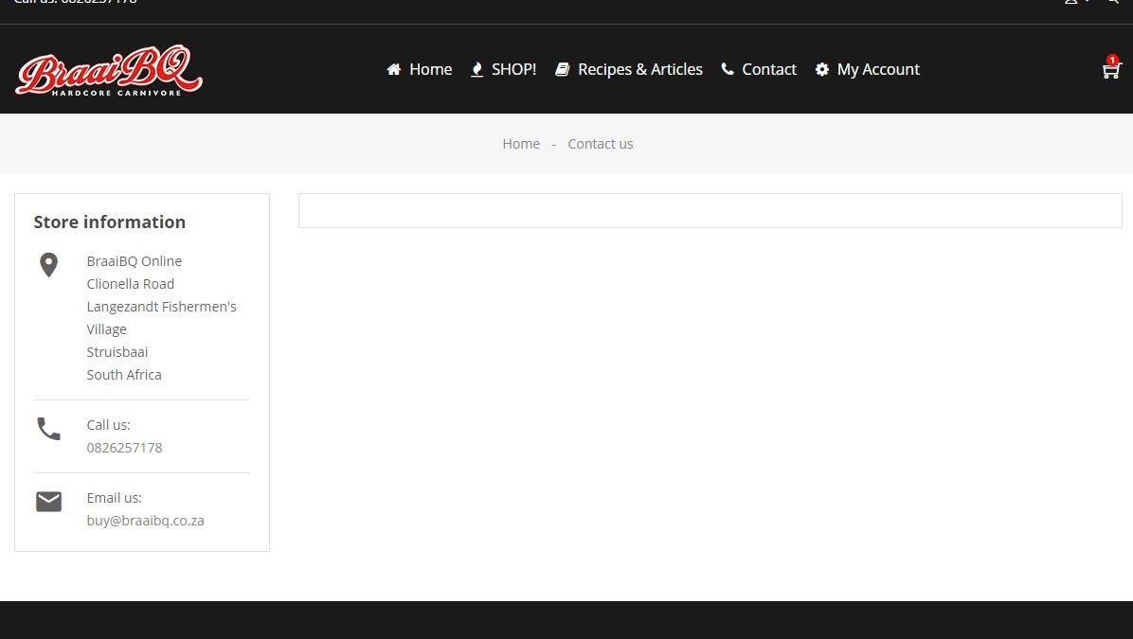Go to Home breadcrumb link
1133x639 pixels.
point(521,144)
